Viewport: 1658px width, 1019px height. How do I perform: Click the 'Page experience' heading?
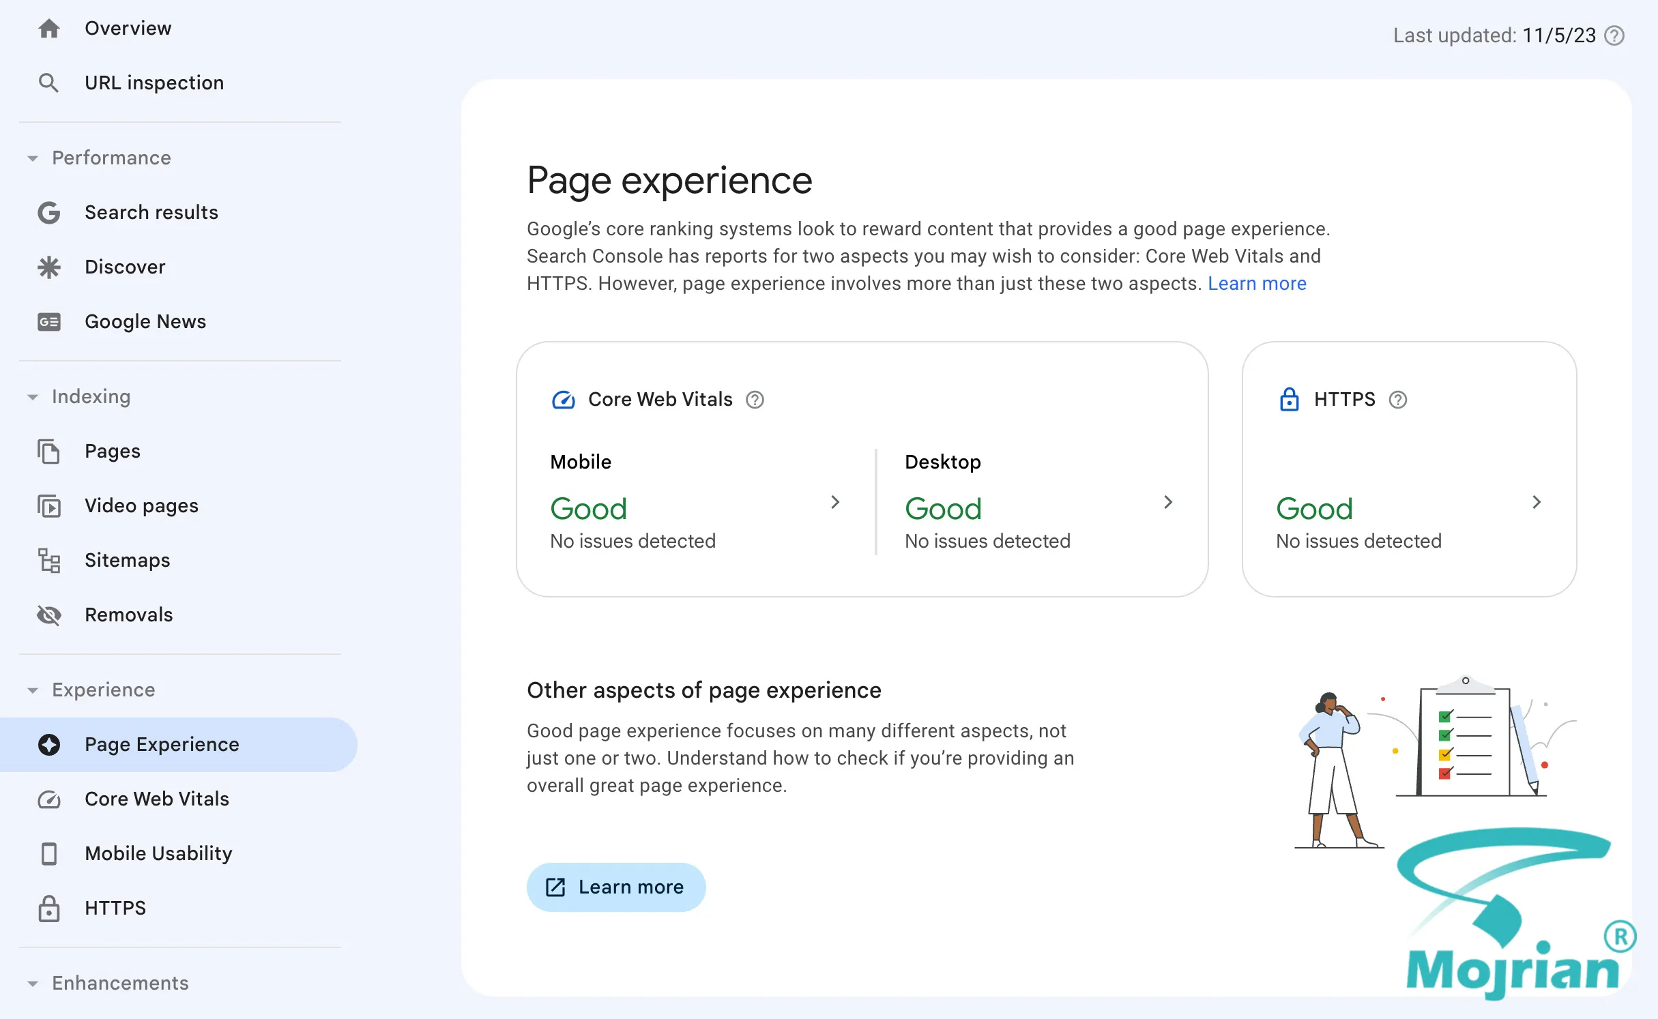click(669, 181)
